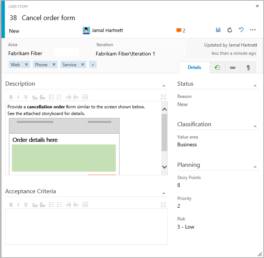
Task: Open the Risk field 3 - Low
Action: [x=186, y=227]
